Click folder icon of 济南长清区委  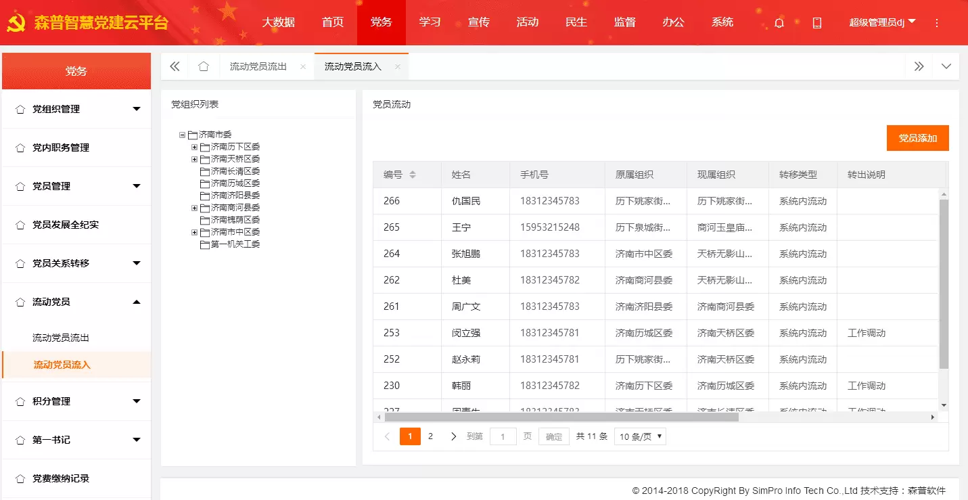tap(205, 172)
